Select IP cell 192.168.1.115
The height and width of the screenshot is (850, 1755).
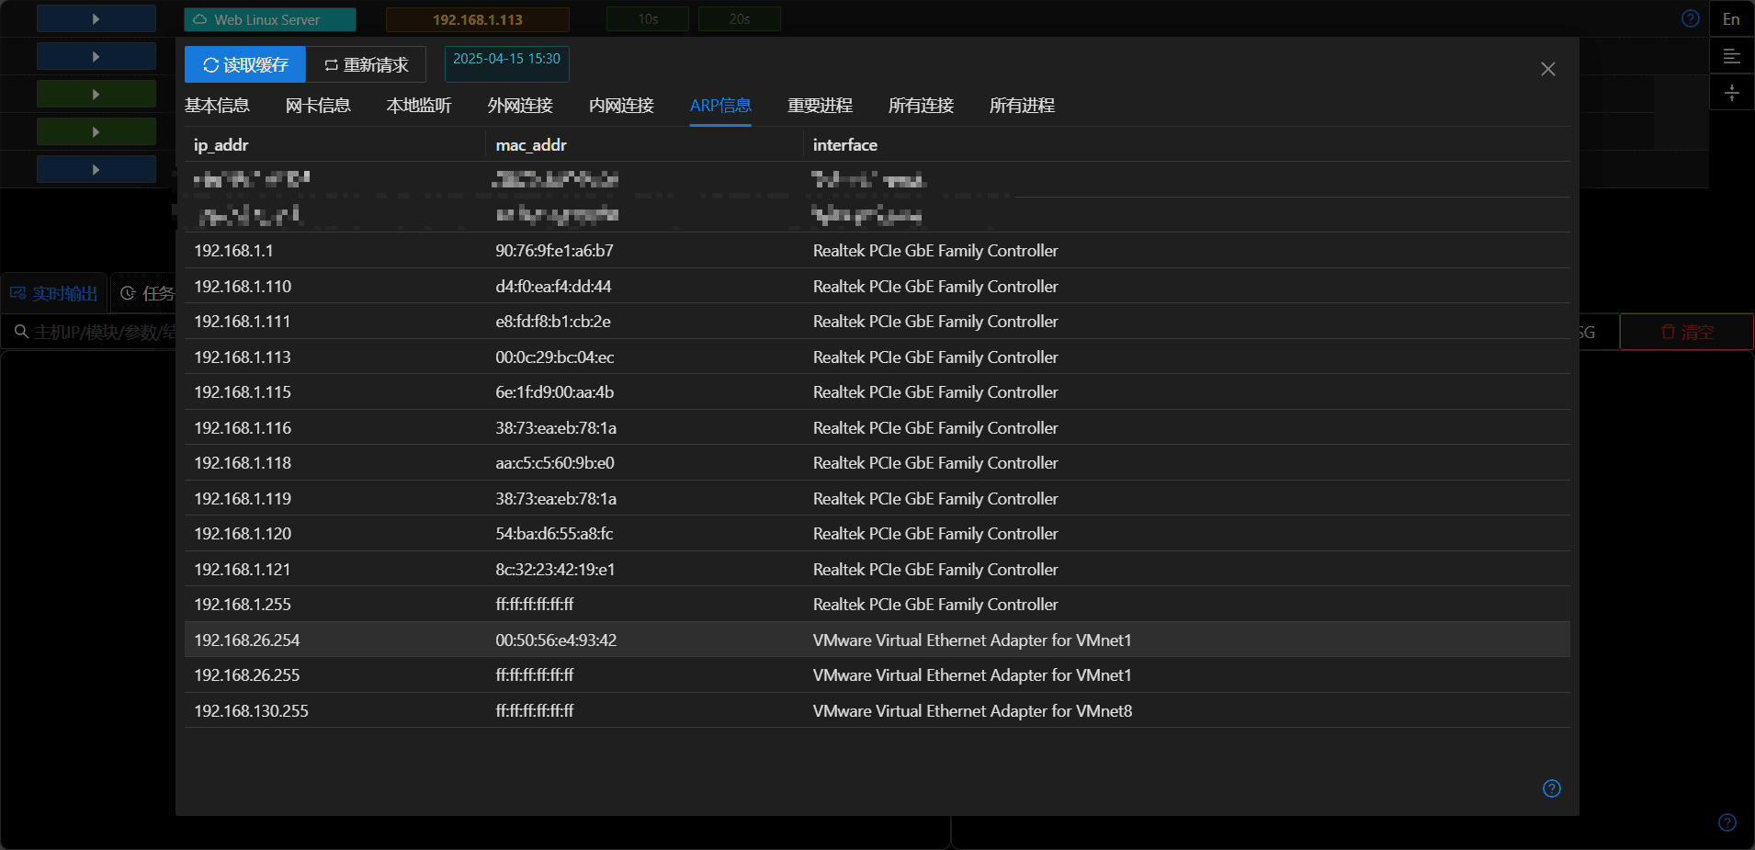click(243, 392)
